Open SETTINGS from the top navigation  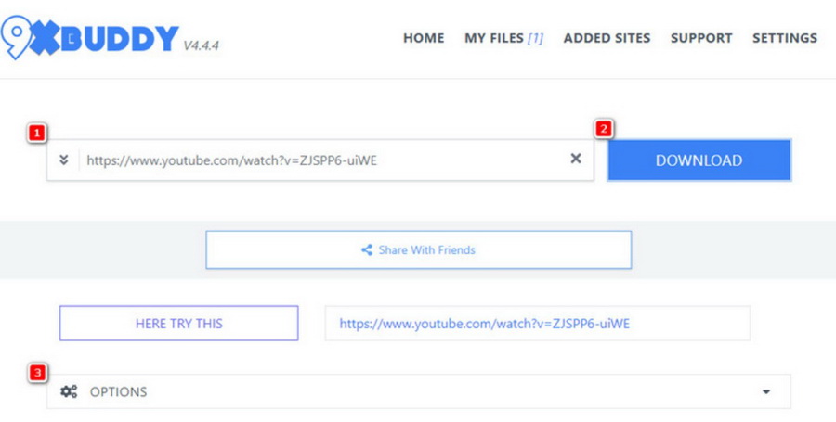point(785,38)
